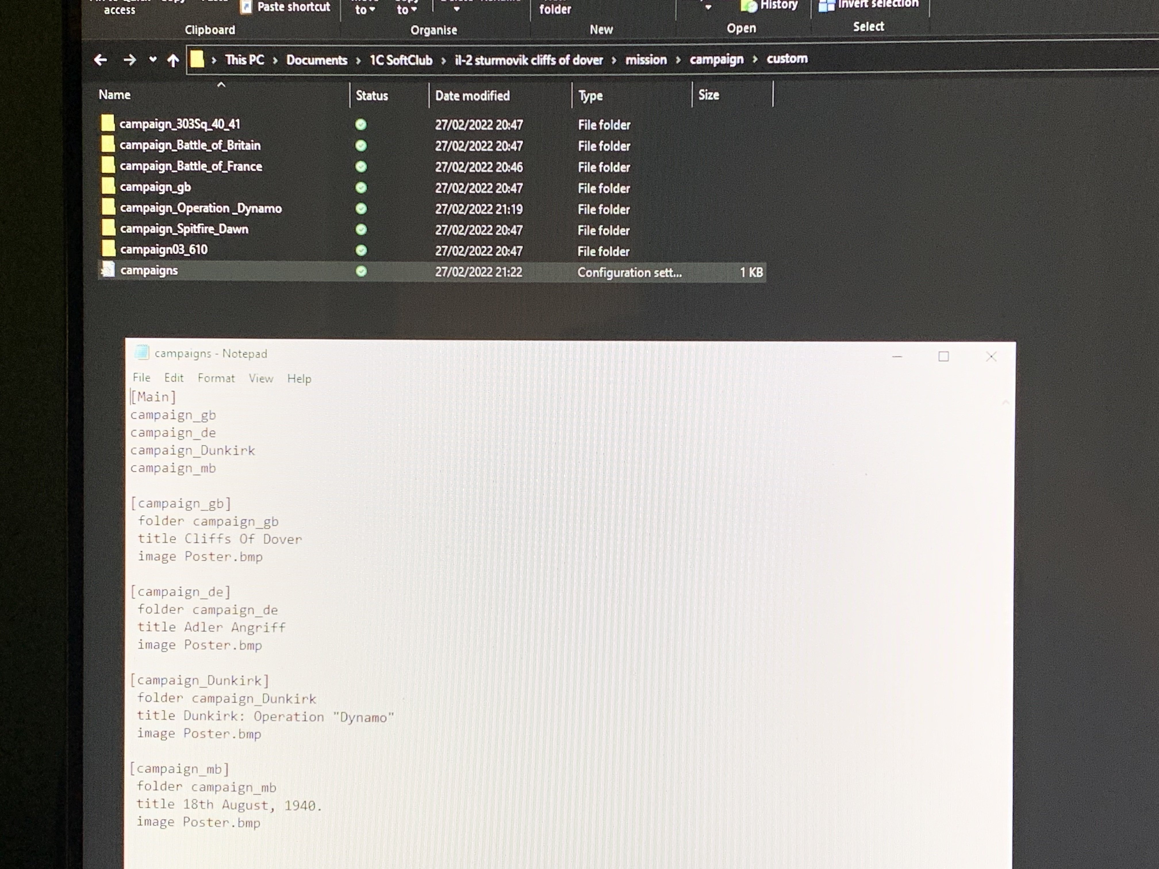This screenshot has height=869, width=1159.
Task: Sort files by Name column
Action: (115, 95)
